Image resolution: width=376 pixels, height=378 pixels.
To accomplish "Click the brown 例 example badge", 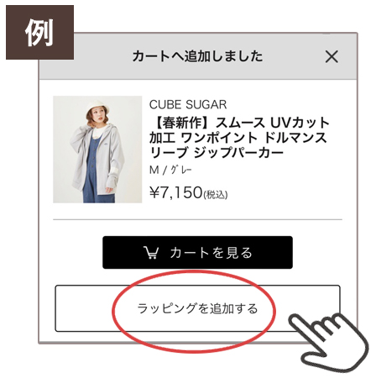I will (x=39, y=33).
